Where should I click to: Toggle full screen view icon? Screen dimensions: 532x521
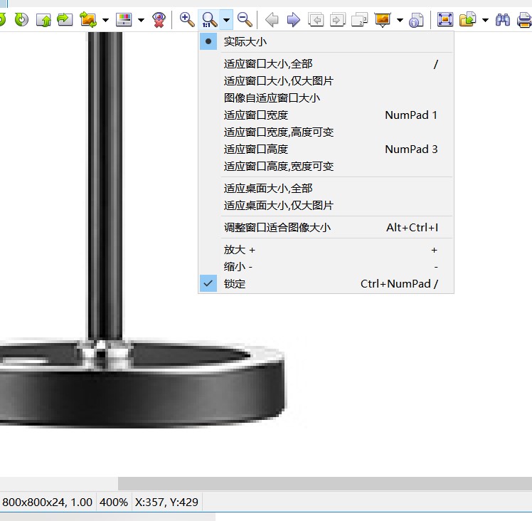tap(445, 20)
